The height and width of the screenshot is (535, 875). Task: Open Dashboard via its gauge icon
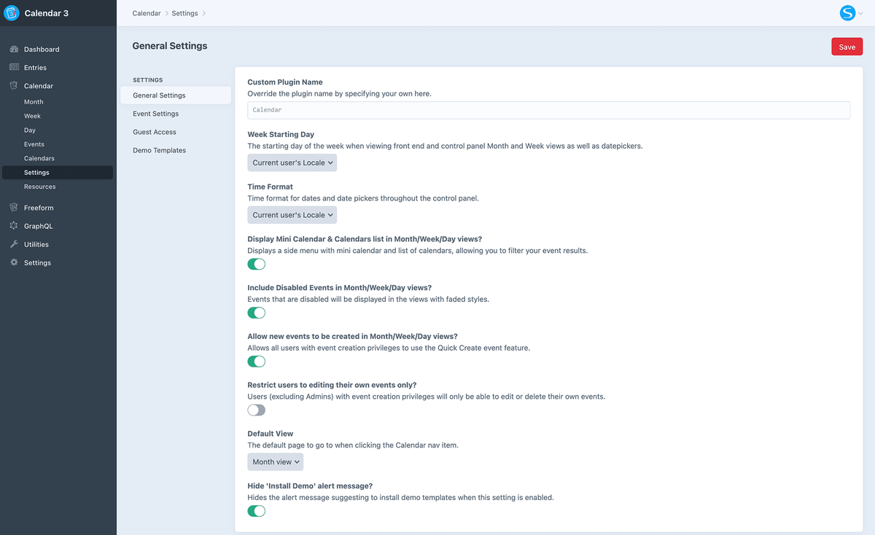[x=14, y=50]
